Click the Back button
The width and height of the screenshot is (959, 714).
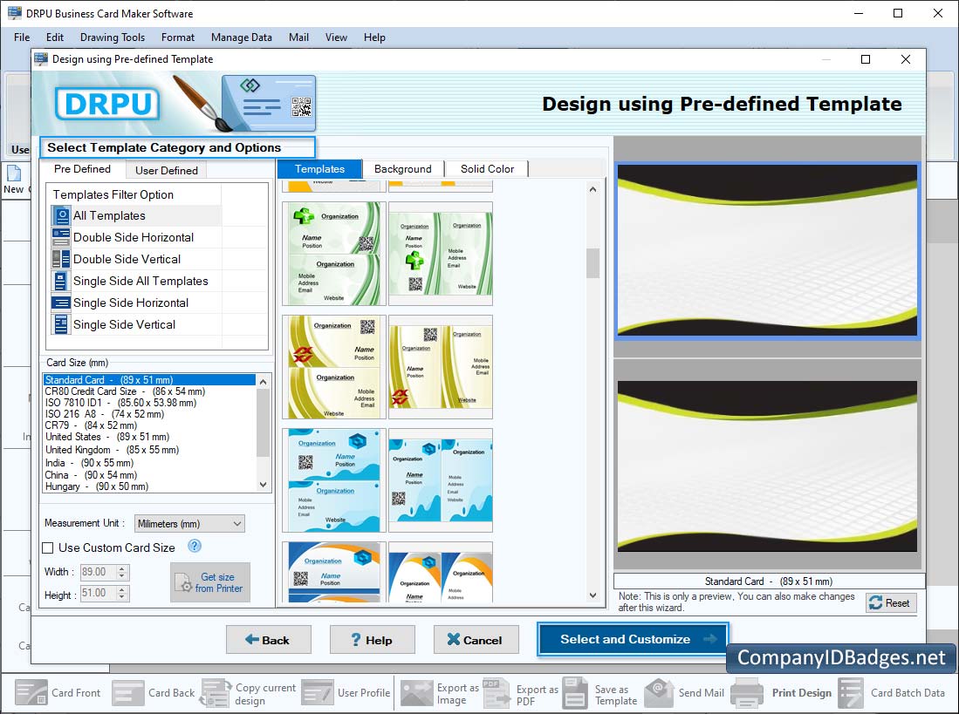[268, 640]
